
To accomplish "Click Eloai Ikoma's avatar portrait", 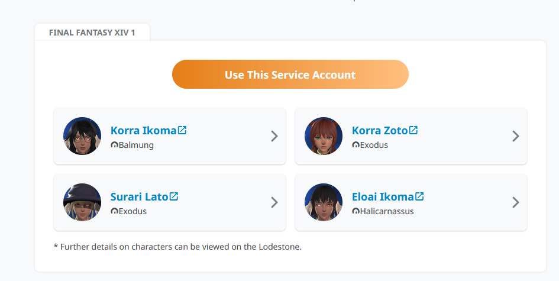I will [324, 202].
